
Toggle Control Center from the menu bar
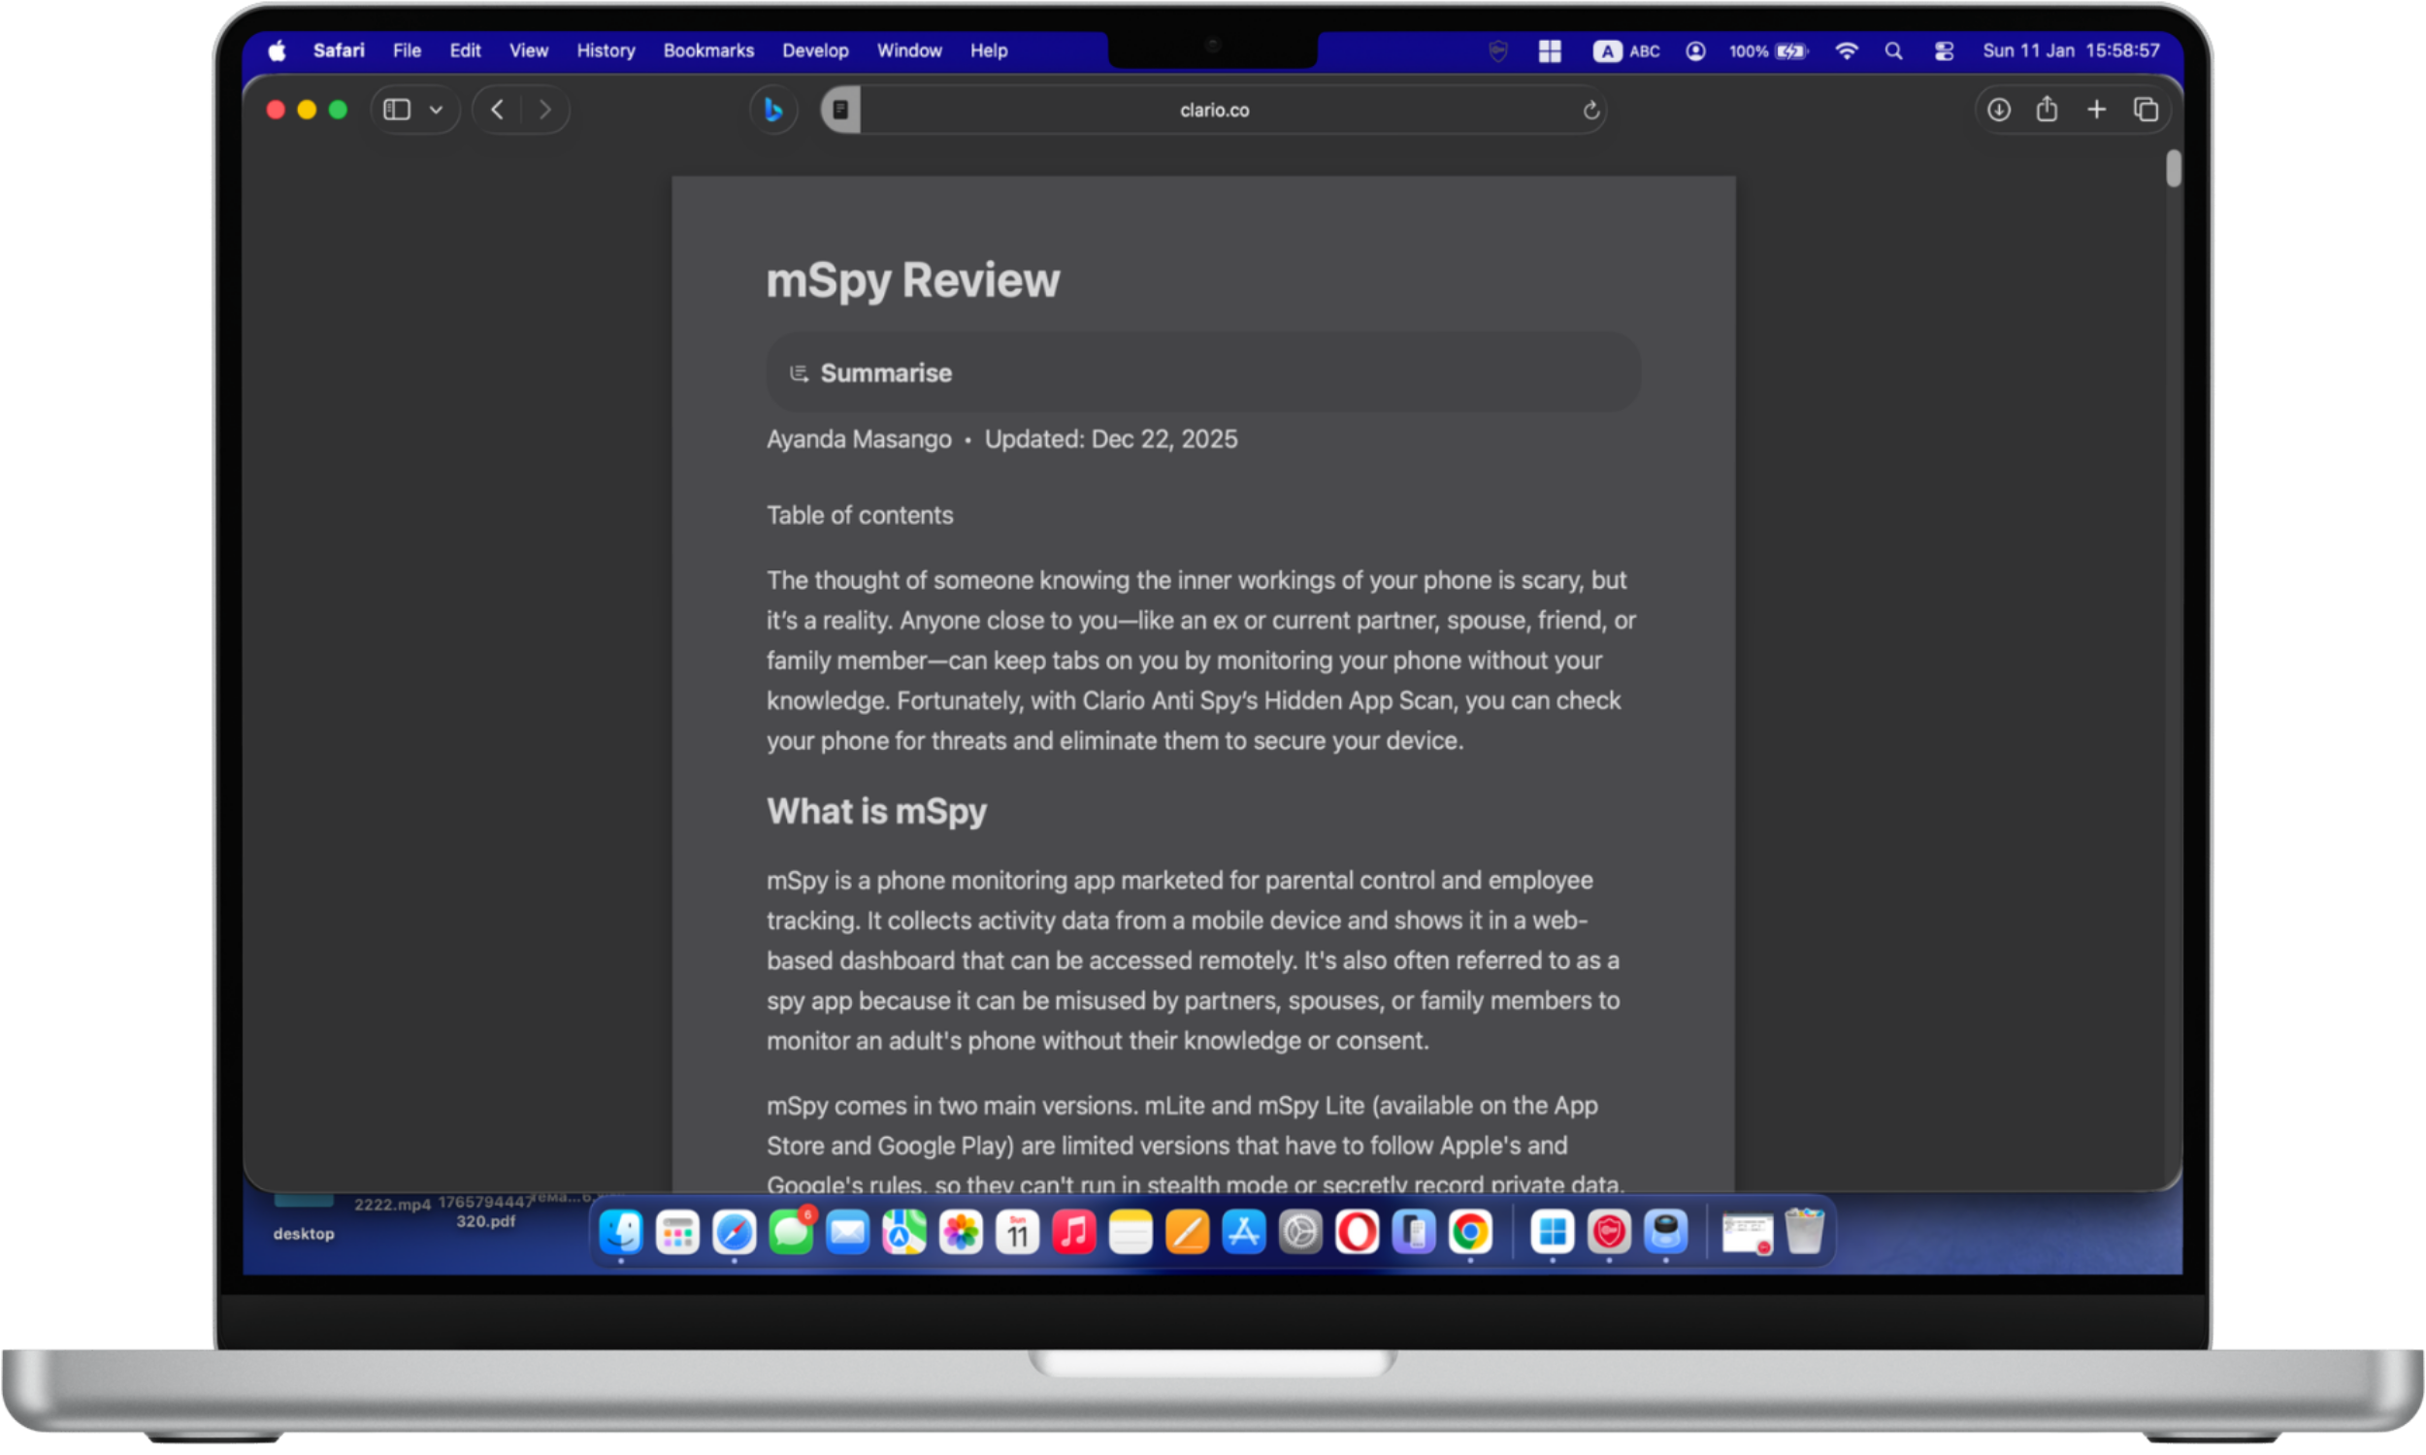pos(1944,51)
